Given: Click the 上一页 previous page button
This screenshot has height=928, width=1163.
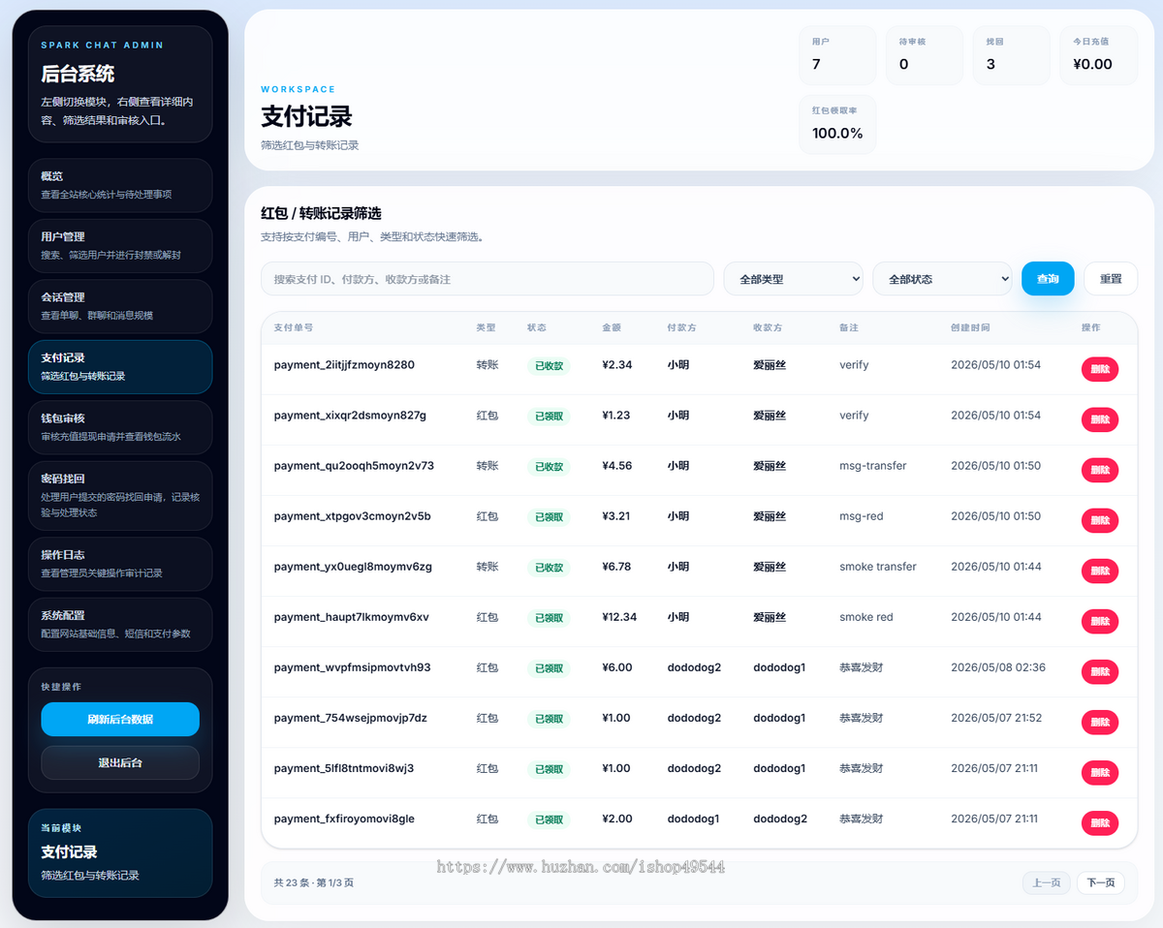Looking at the screenshot, I should coord(1047,882).
